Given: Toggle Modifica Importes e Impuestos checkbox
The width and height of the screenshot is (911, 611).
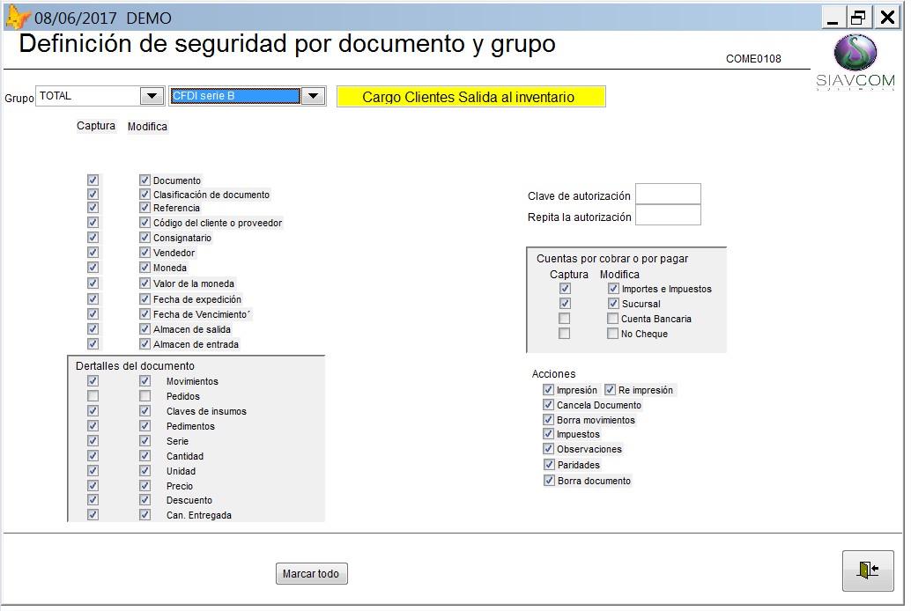Looking at the screenshot, I should click(x=613, y=288).
